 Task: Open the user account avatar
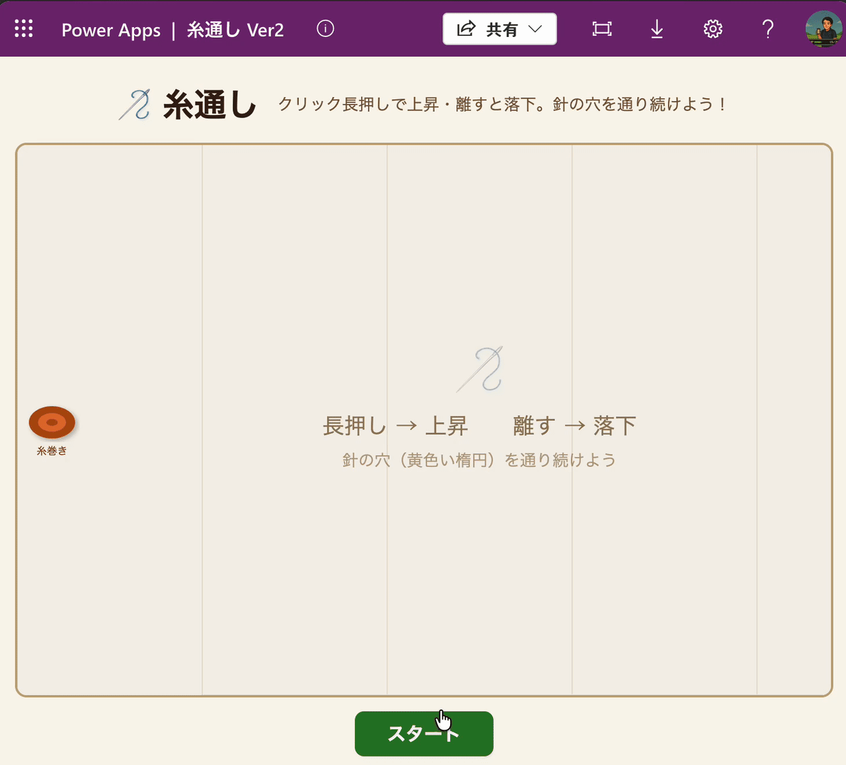823,29
